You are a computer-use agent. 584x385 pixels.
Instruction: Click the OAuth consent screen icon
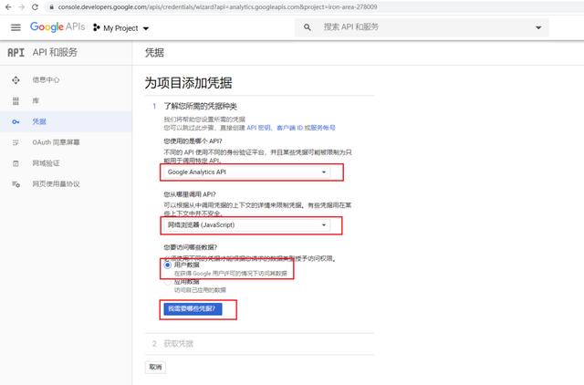point(16,142)
